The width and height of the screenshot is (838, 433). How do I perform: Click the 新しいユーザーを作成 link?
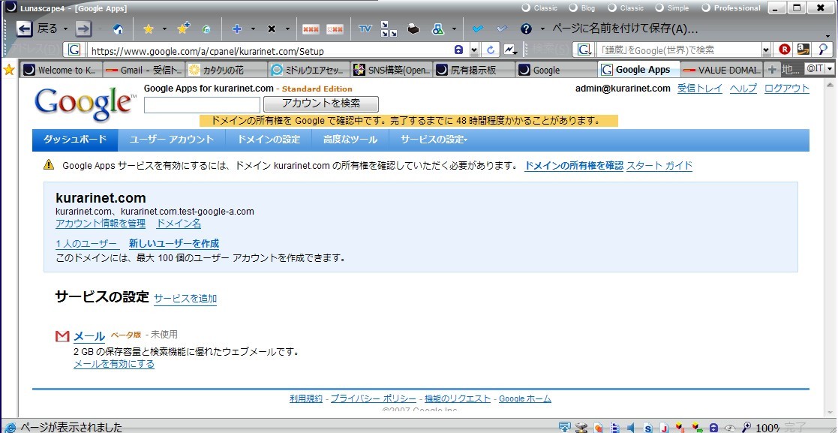coord(174,244)
